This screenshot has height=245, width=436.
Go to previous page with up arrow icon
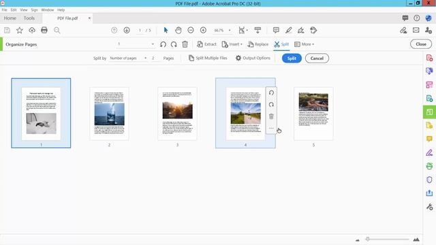(114, 30)
